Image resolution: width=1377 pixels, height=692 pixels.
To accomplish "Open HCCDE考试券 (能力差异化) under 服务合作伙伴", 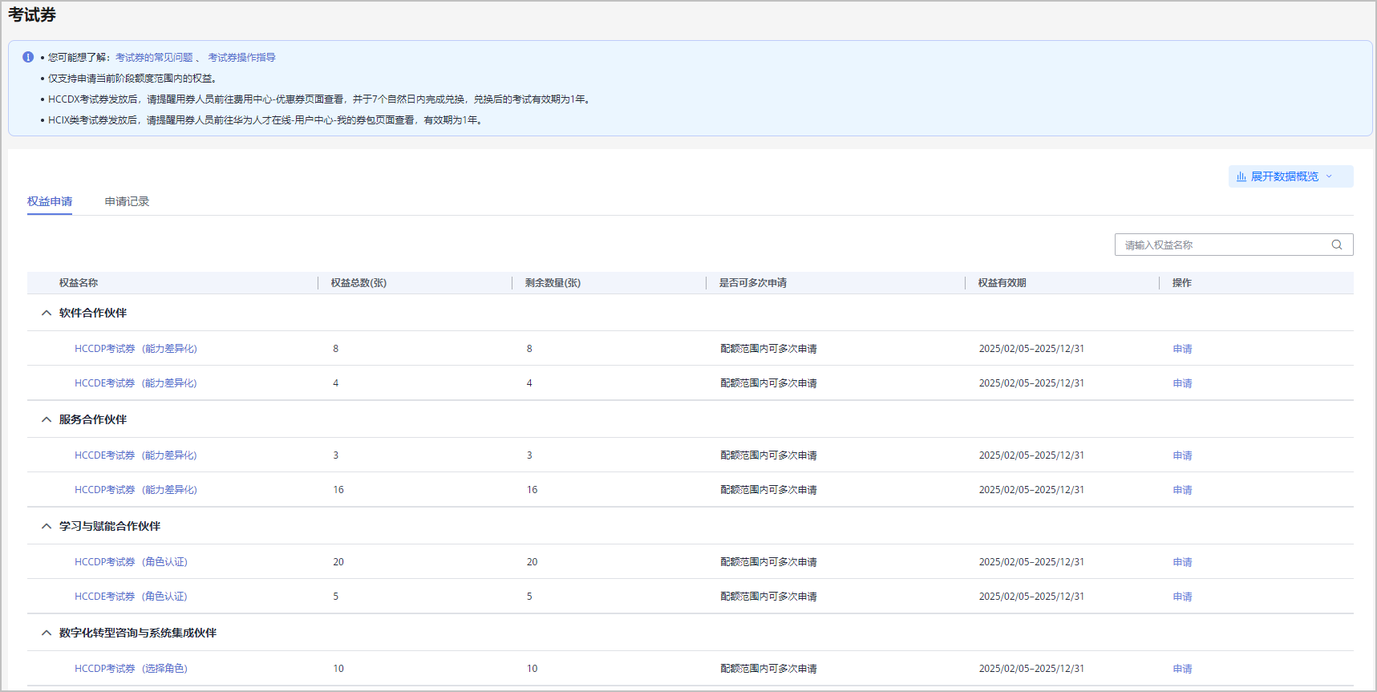I will (136, 455).
